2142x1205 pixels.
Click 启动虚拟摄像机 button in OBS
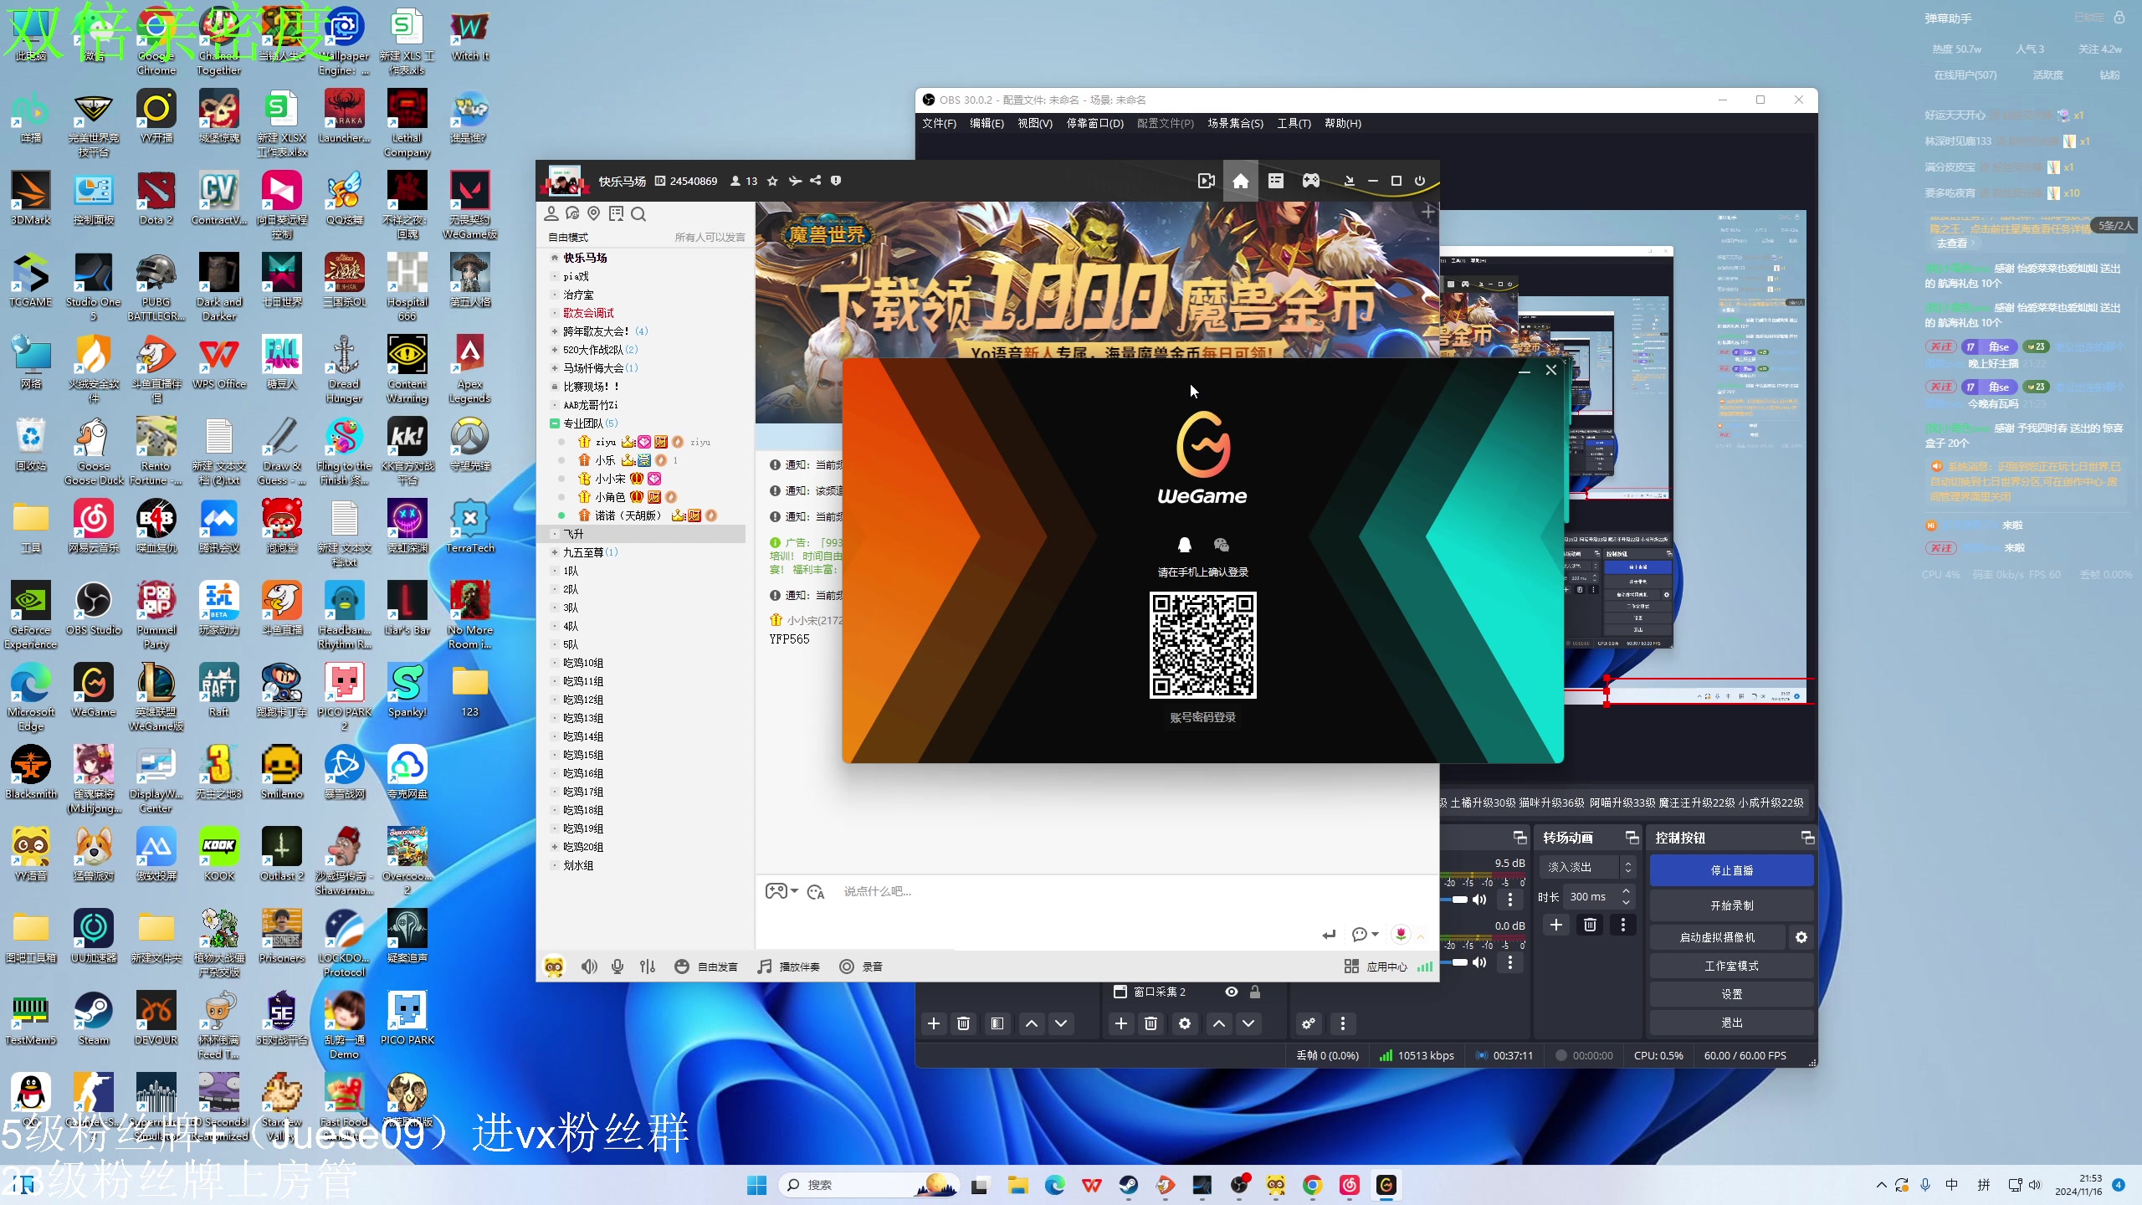pyautogui.click(x=1717, y=937)
